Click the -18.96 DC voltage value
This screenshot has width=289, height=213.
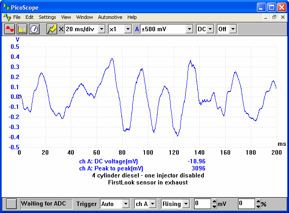click(196, 162)
